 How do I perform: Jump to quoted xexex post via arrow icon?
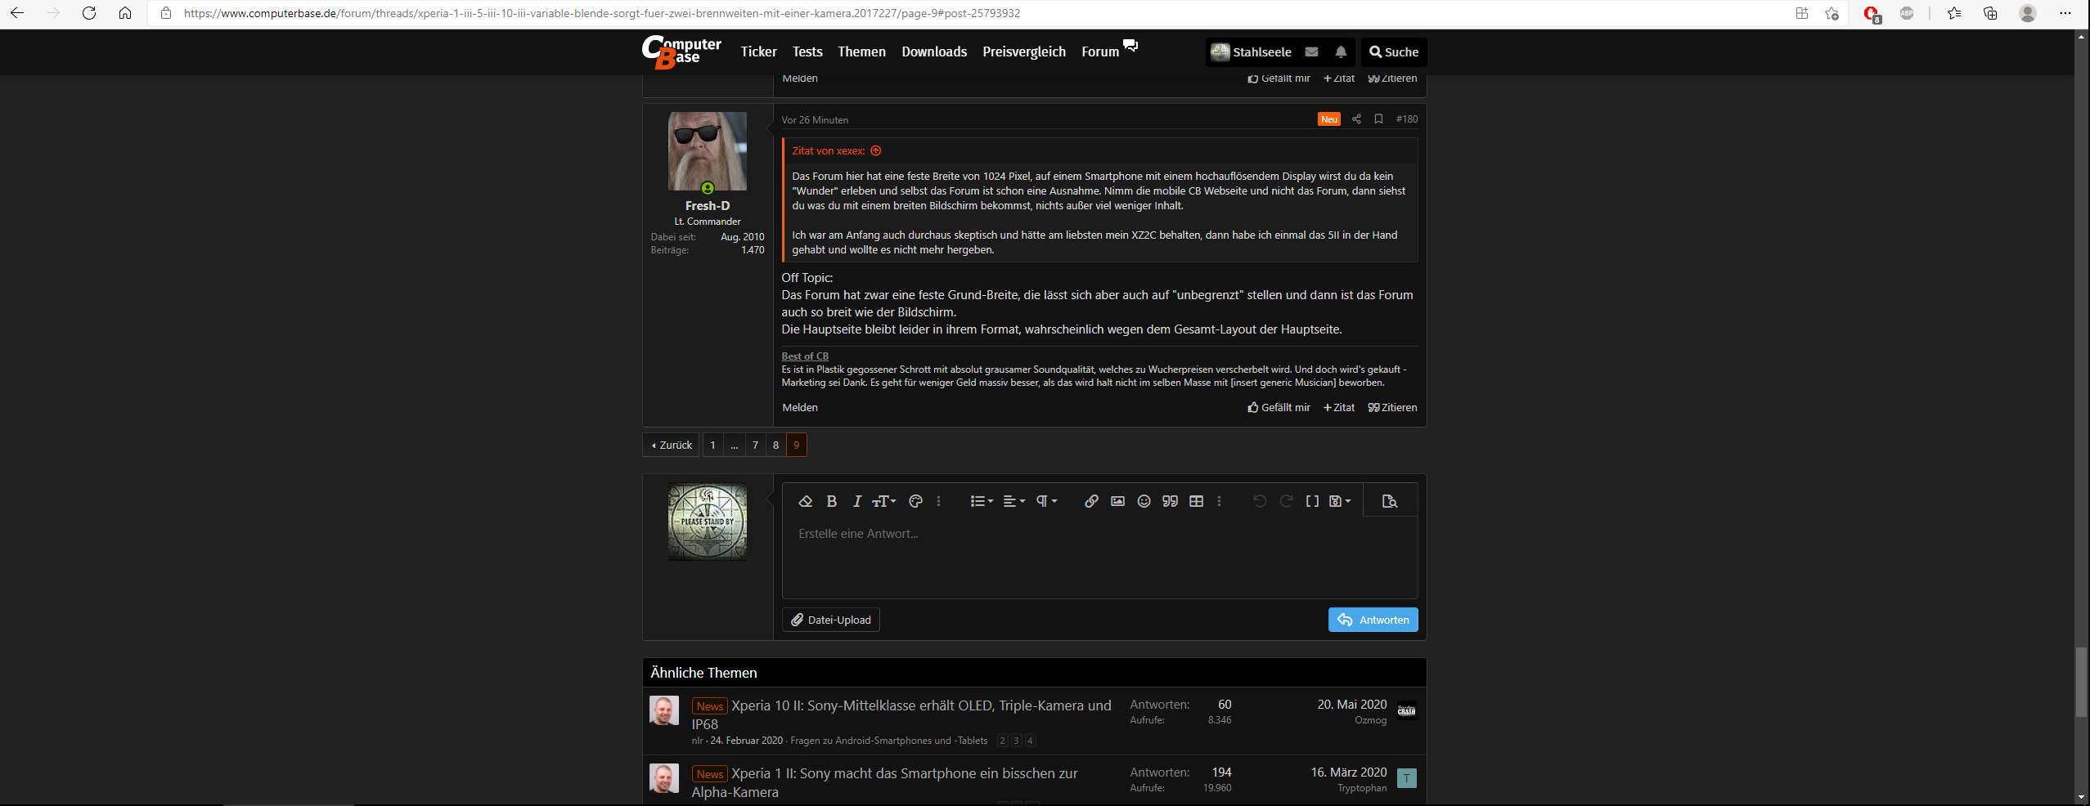pos(875,150)
